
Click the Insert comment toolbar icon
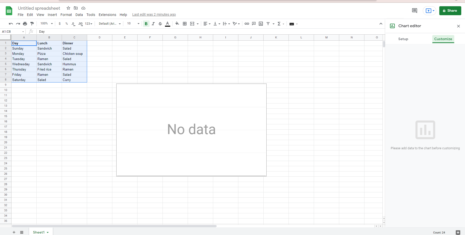click(254, 24)
